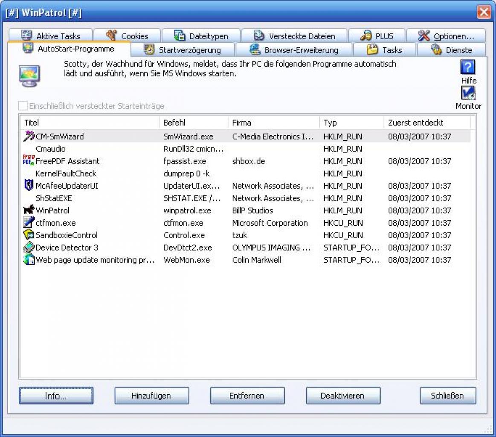Click the Dienste gear icon
This screenshot has height=437, width=496.
pos(436,50)
